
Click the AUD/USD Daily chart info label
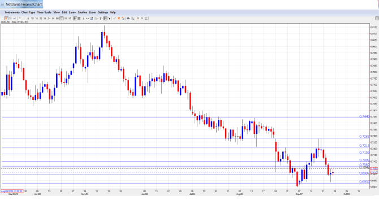(15, 22)
